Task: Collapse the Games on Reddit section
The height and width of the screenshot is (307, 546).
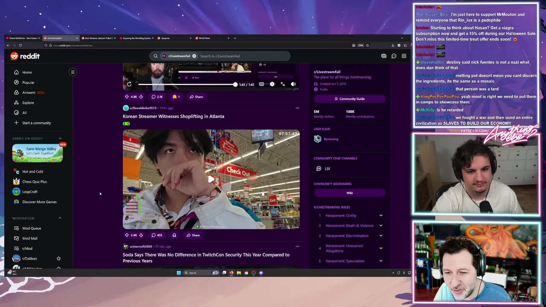Action: [60, 138]
